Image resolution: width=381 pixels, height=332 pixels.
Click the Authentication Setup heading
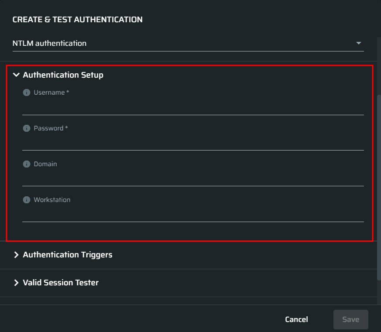pos(63,75)
